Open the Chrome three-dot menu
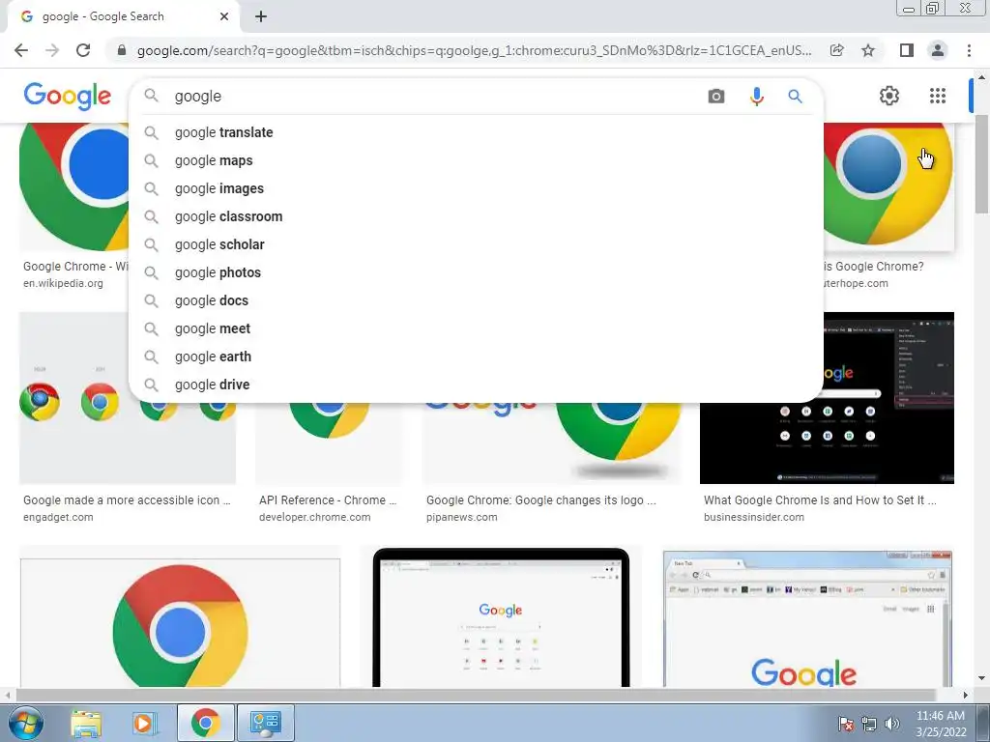990x742 pixels. (969, 50)
